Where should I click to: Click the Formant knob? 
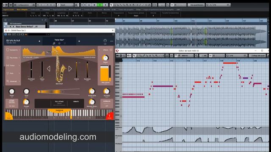click(26, 102)
